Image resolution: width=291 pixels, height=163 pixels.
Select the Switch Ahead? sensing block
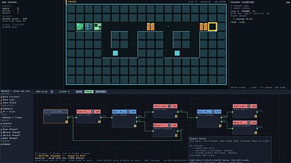pos(12,135)
